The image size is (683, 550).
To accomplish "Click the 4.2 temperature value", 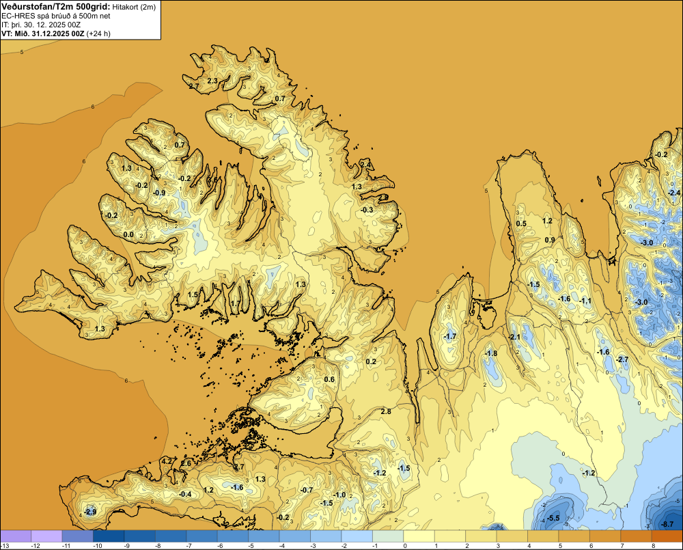I will click(167, 462).
